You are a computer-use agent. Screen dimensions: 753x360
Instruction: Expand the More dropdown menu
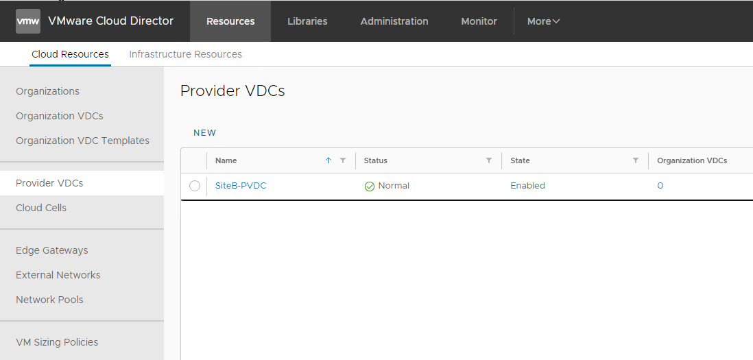tap(543, 21)
